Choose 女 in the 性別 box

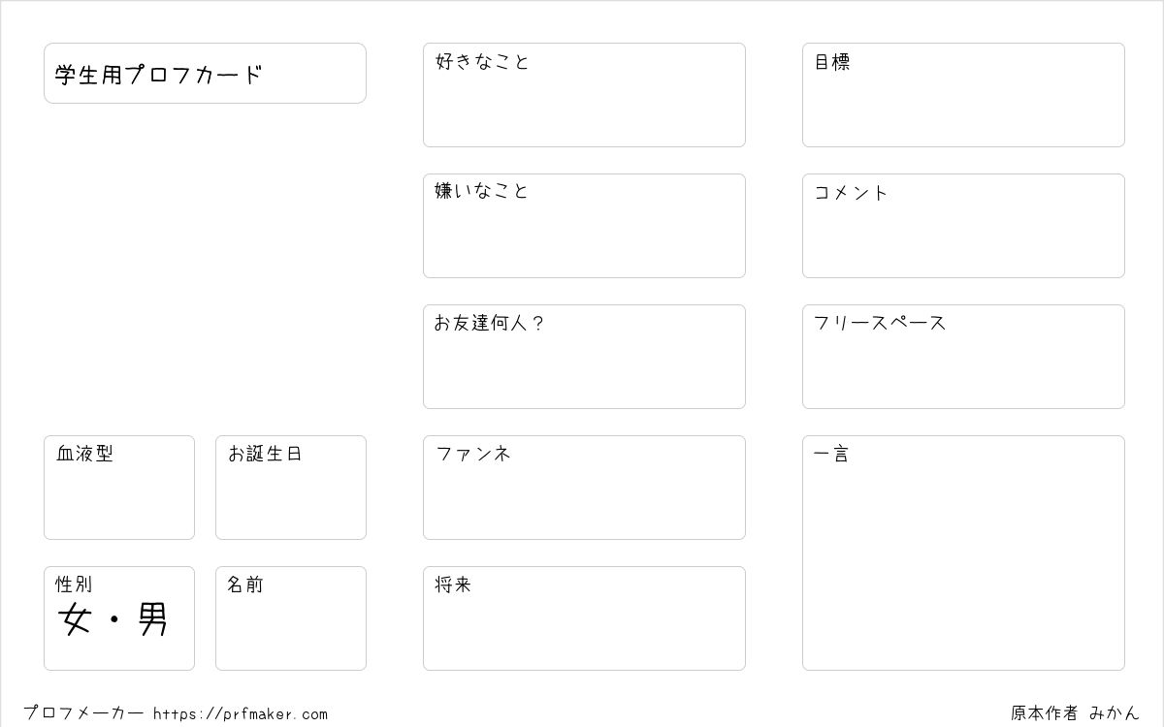click(x=75, y=619)
